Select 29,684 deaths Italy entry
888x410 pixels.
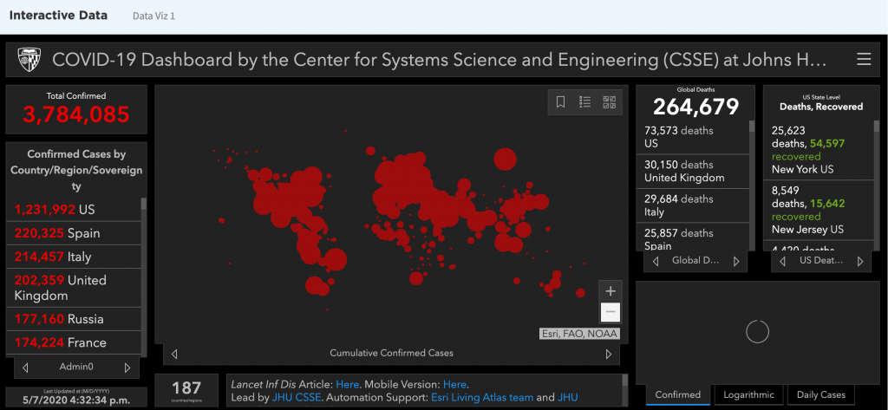tap(693, 205)
